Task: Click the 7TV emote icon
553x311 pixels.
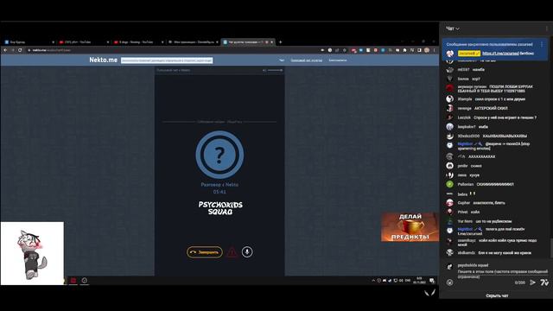Action: pyautogui.click(x=544, y=282)
